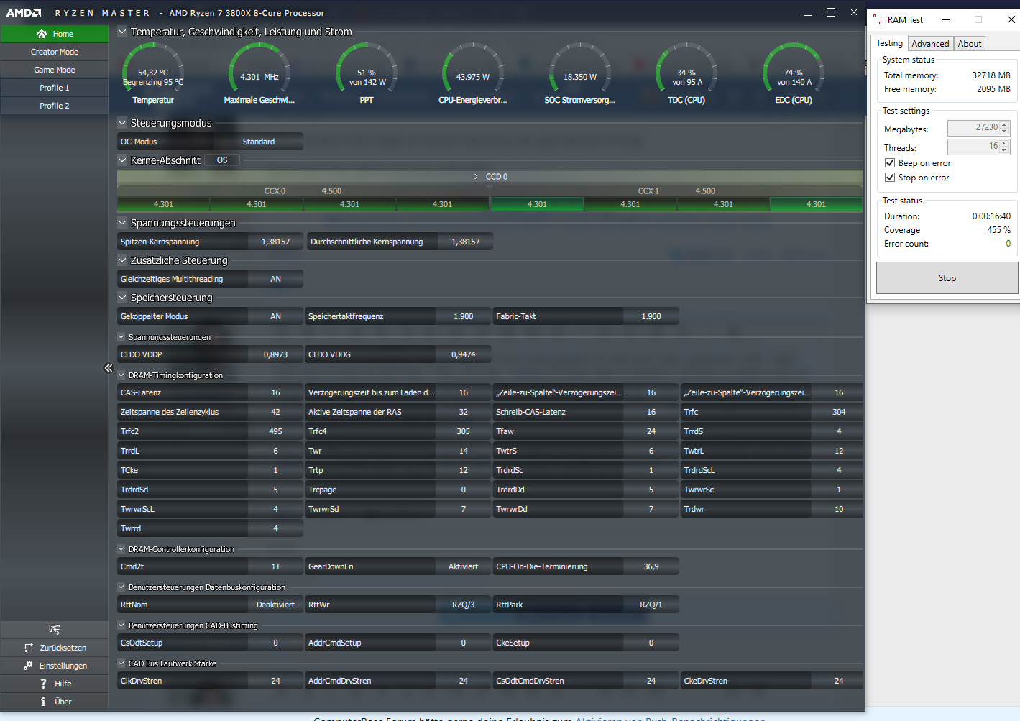The width and height of the screenshot is (1020, 721).
Task: Collapse the sidebar with double-chevron icon
Action: (109, 368)
